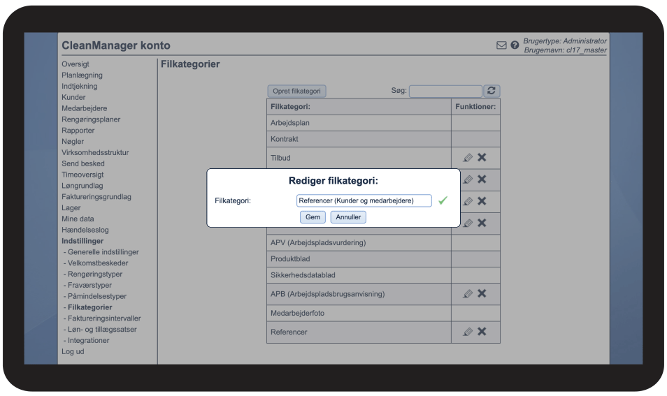Click Log ud
The height and width of the screenshot is (396, 667).
[x=73, y=351]
